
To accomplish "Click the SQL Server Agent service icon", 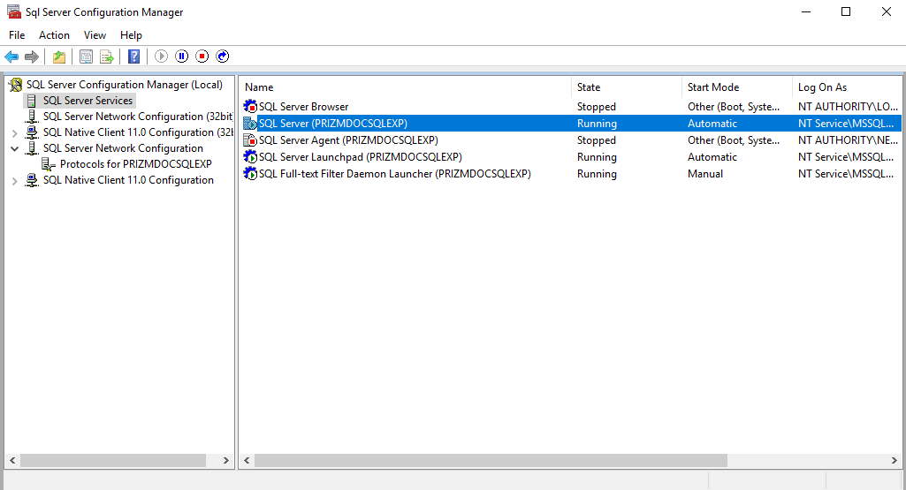I will 250,140.
